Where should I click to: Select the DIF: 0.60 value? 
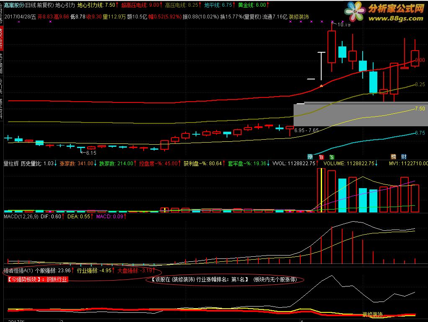51,217
